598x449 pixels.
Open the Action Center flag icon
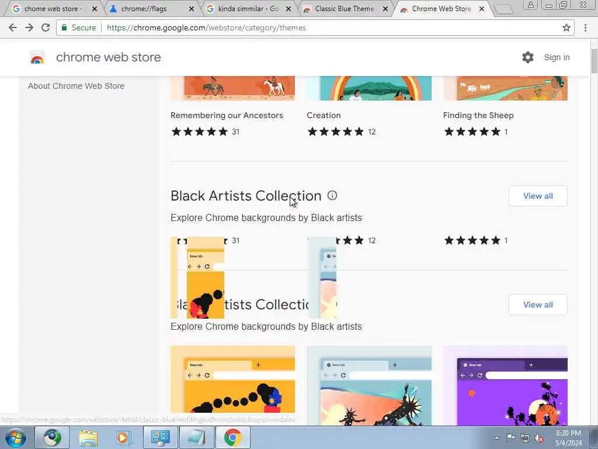tap(510, 438)
